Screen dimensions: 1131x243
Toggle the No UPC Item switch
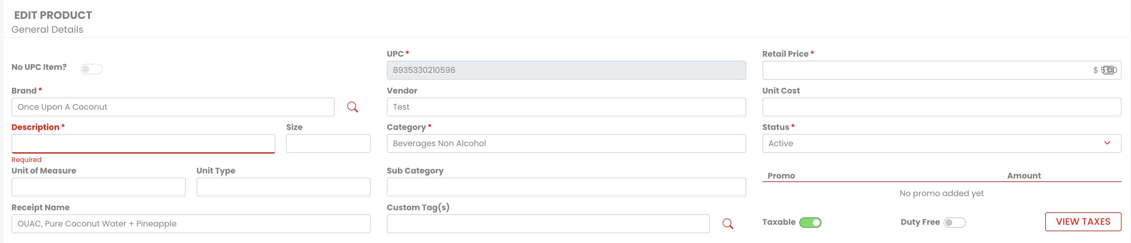point(91,69)
